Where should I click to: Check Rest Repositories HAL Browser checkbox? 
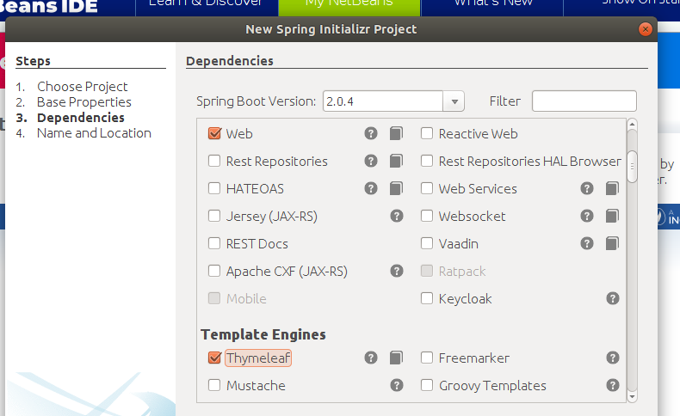tap(427, 161)
